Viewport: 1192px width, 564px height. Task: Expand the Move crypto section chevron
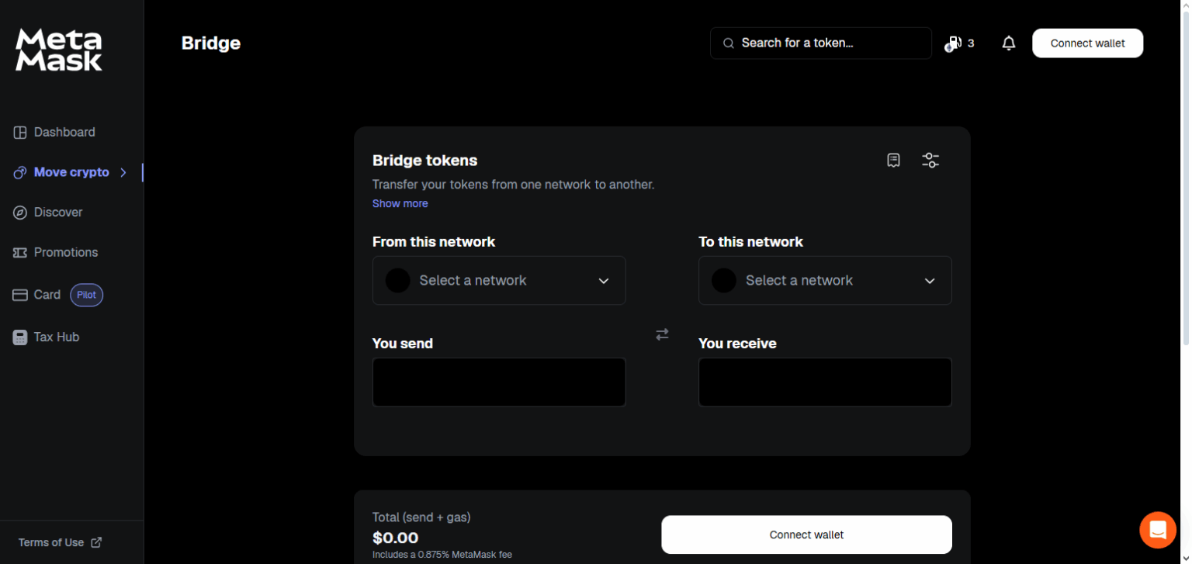point(124,172)
